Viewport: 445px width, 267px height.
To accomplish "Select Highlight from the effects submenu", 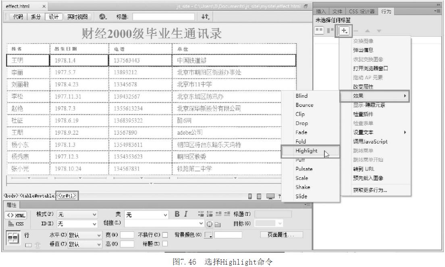I will [x=306, y=151].
